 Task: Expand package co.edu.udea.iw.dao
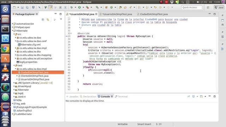point(16,38)
